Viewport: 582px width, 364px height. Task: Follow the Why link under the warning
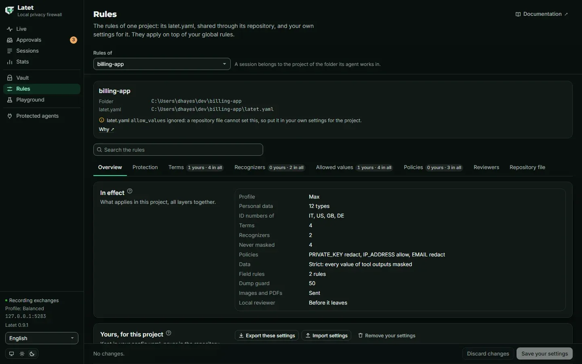[107, 129]
